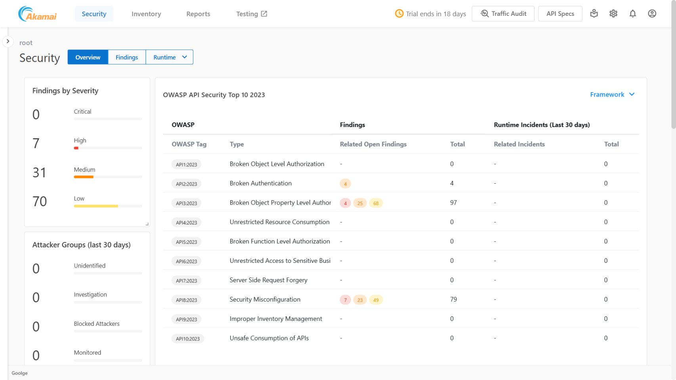676x380 pixels.
Task: Open the Runtime dropdown menu
Action: (170, 57)
